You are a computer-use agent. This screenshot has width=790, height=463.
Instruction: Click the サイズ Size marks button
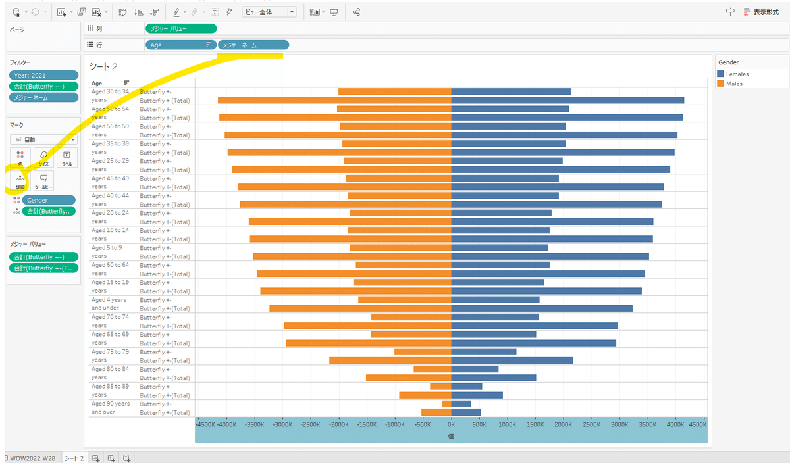pyautogui.click(x=43, y=158)
